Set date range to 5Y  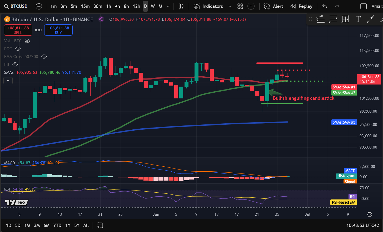click(77, 225)
